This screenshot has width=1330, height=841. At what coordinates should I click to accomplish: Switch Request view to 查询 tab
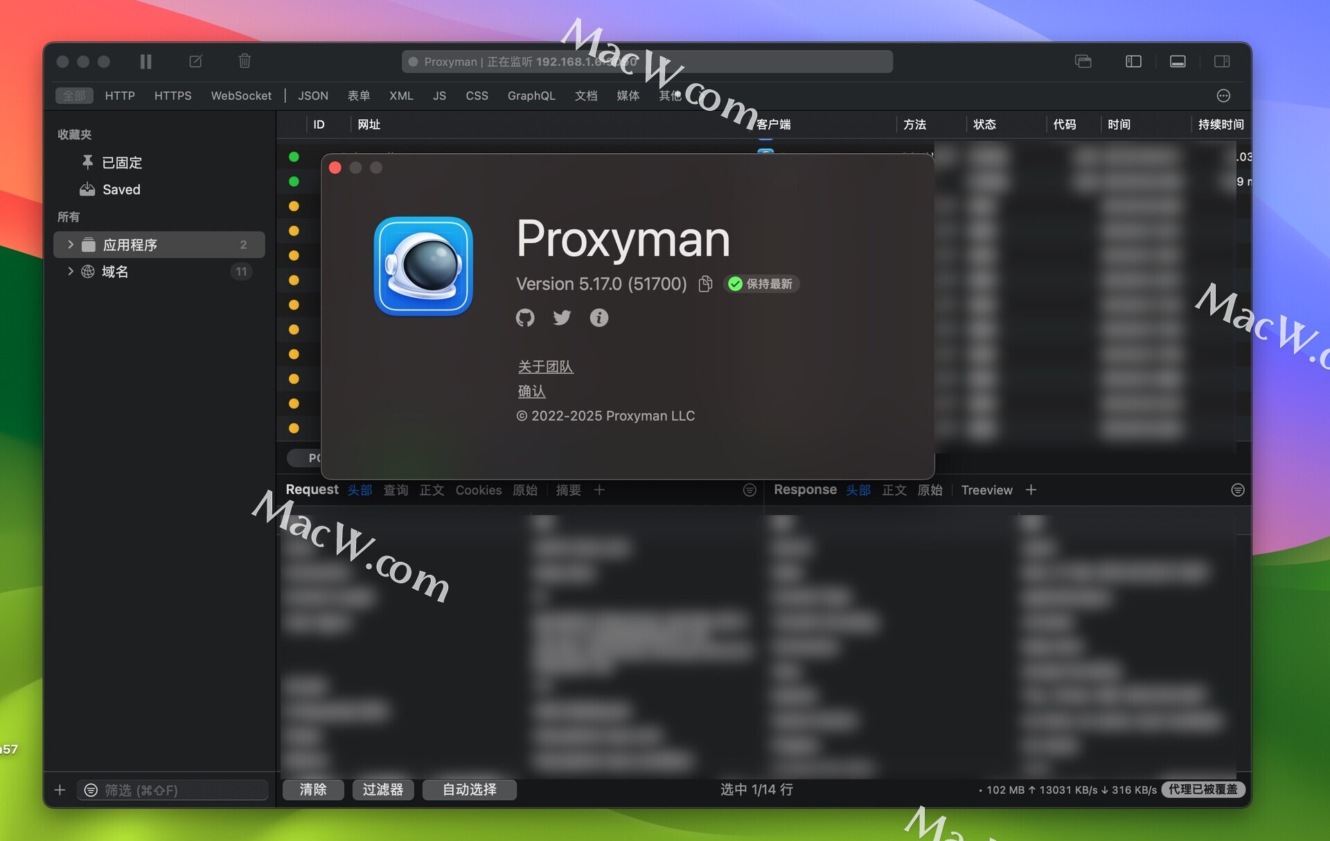(x=396, y=490)
